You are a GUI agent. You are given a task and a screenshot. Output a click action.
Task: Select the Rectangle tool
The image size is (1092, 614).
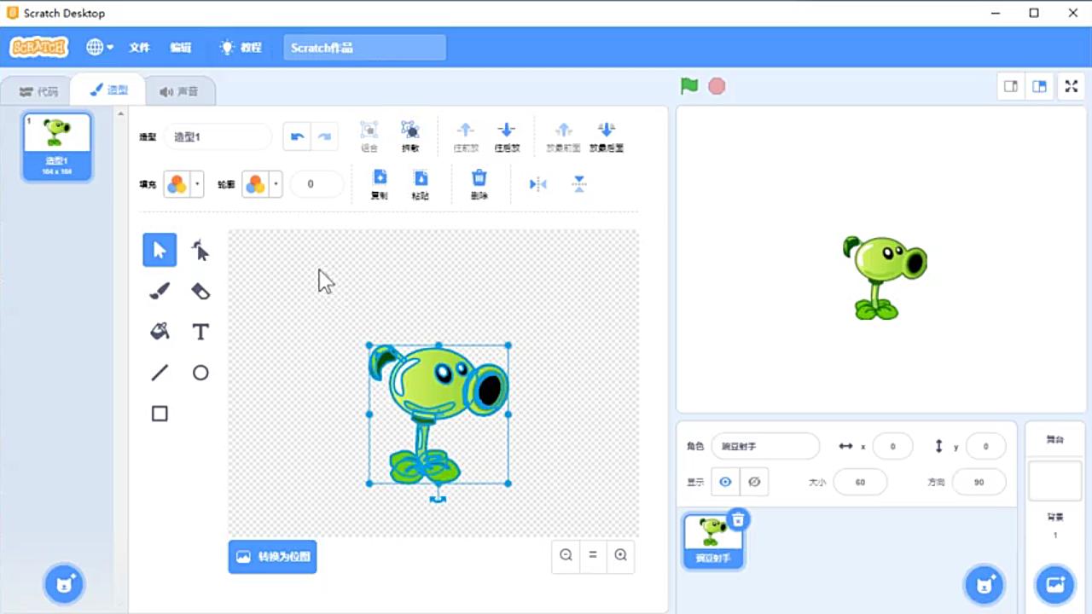[160, 414]
